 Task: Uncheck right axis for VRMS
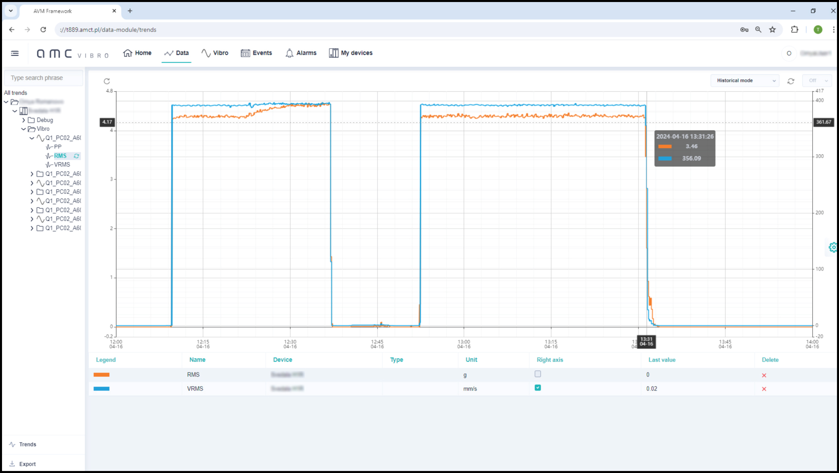click(x=538, y=388)
